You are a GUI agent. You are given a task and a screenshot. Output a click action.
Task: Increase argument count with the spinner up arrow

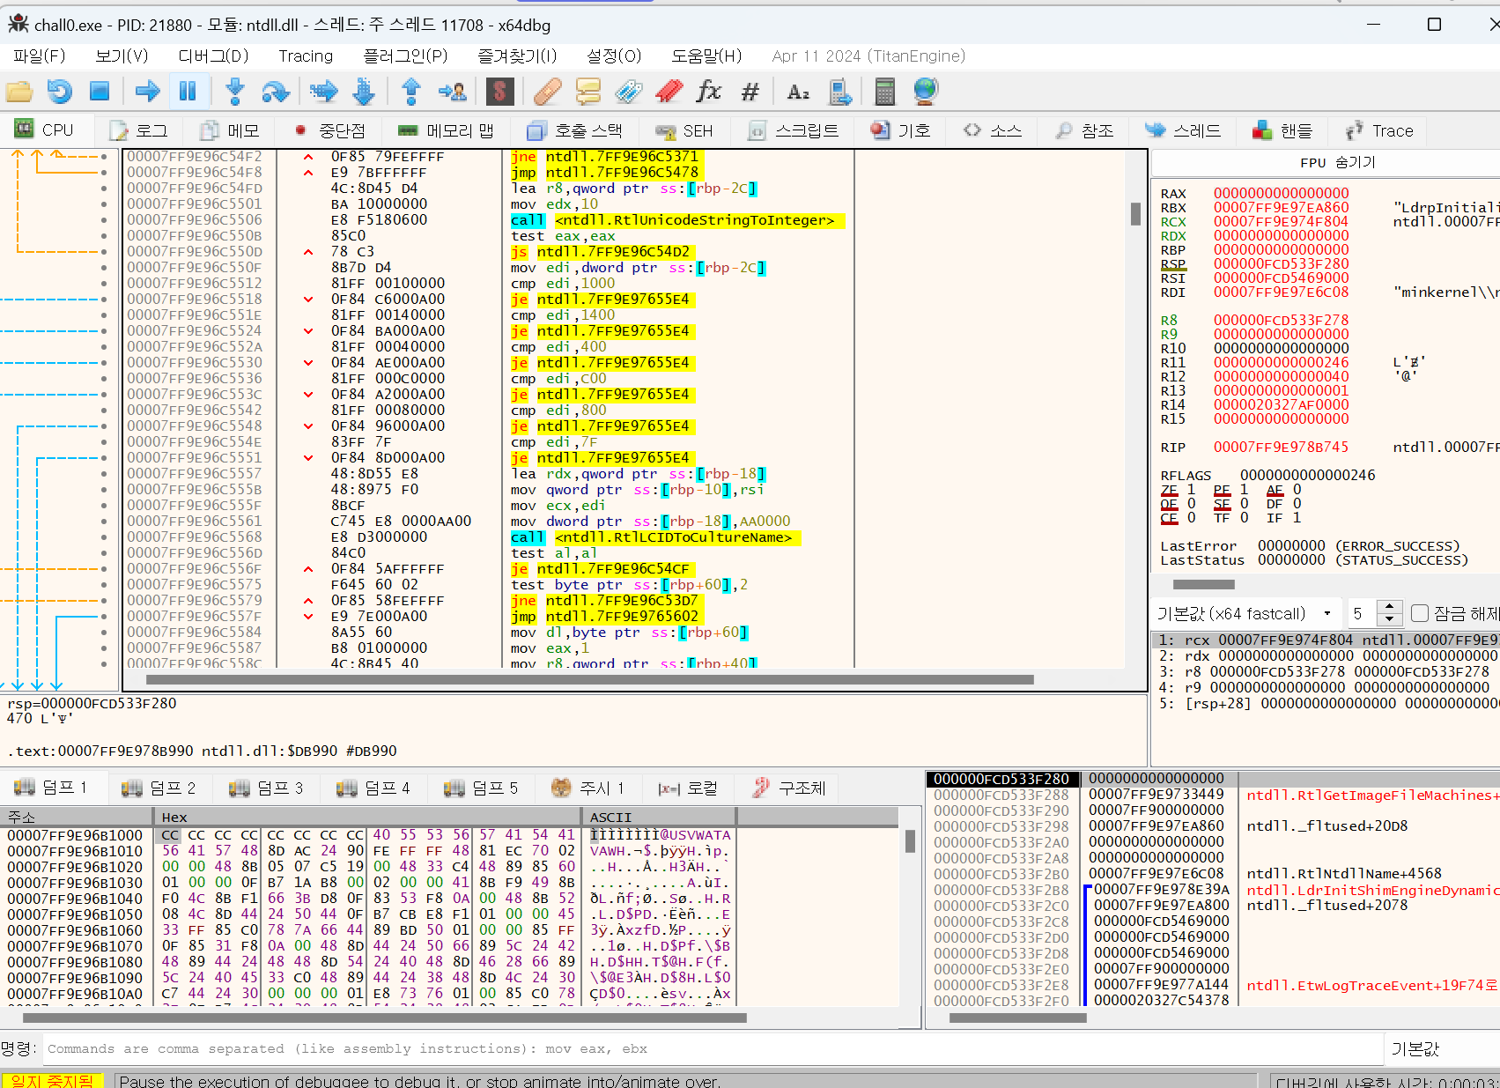(1390, 607)
